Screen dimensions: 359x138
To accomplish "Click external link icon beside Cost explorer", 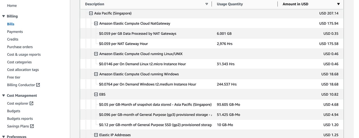I will pyautogui.click(x=32, y=103).
